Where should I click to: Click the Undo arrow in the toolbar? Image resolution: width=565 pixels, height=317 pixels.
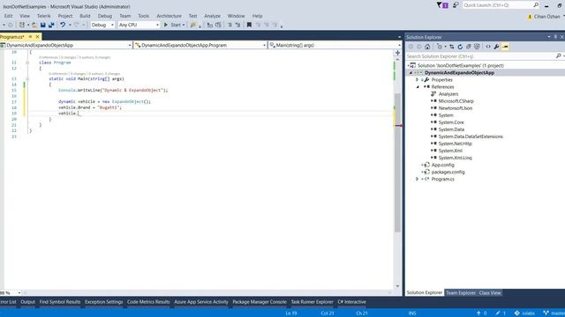point(63,25)
